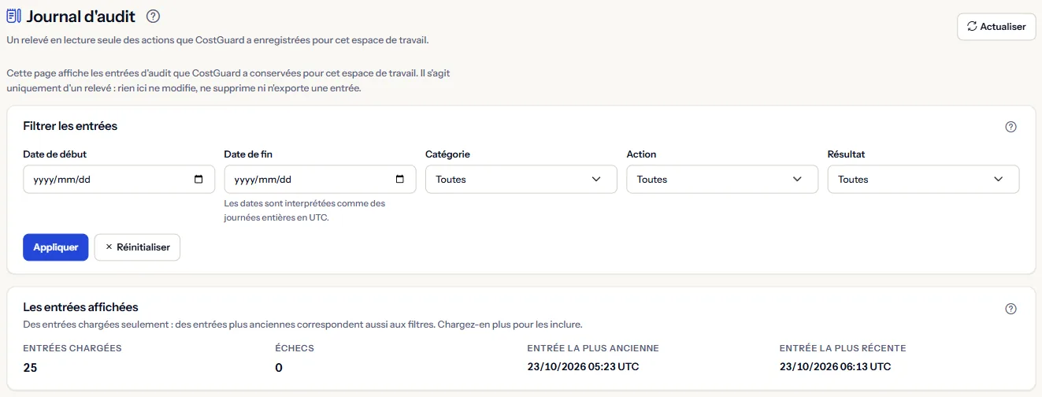Click the Appliquer button
Image resolution: width=1042 pixels, height=397 pixels.
pos(56,247)
